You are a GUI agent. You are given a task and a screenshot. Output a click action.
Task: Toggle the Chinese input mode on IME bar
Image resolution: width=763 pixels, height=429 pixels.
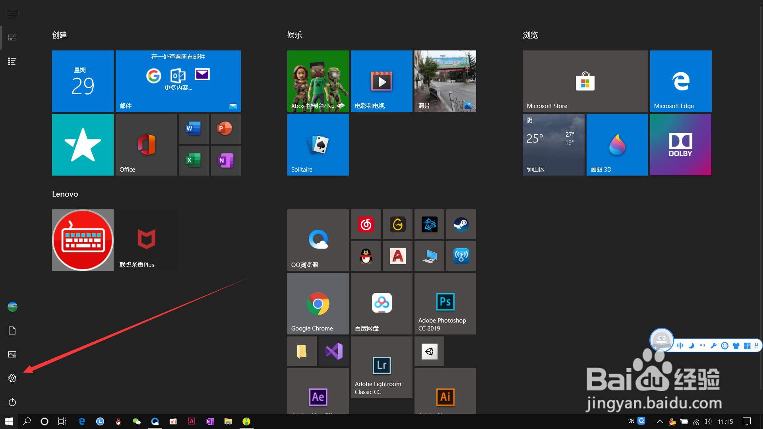click(x=680, y=346)
